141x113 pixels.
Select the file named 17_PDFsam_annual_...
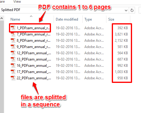tap(34, 72)
